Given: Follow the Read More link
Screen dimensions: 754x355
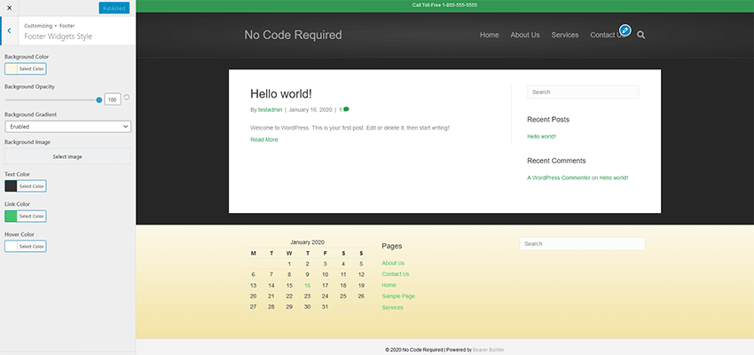Looking at the screenshot, I should click(263, 139).
